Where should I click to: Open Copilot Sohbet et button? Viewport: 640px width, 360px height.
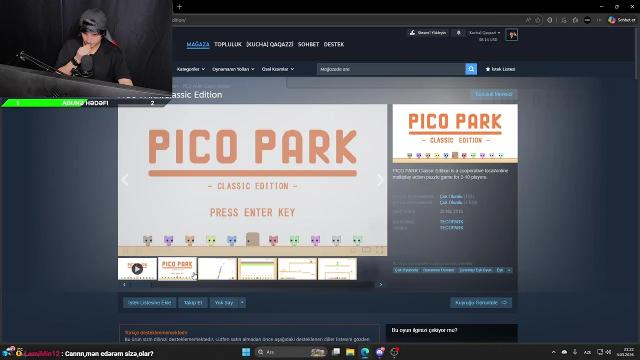coord(621,20)
